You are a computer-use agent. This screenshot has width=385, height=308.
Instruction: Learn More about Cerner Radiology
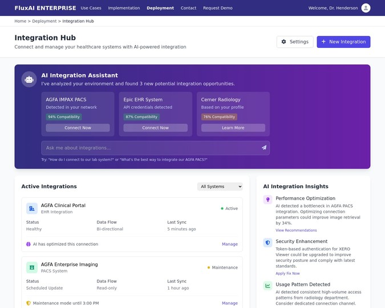coord(233,128)
